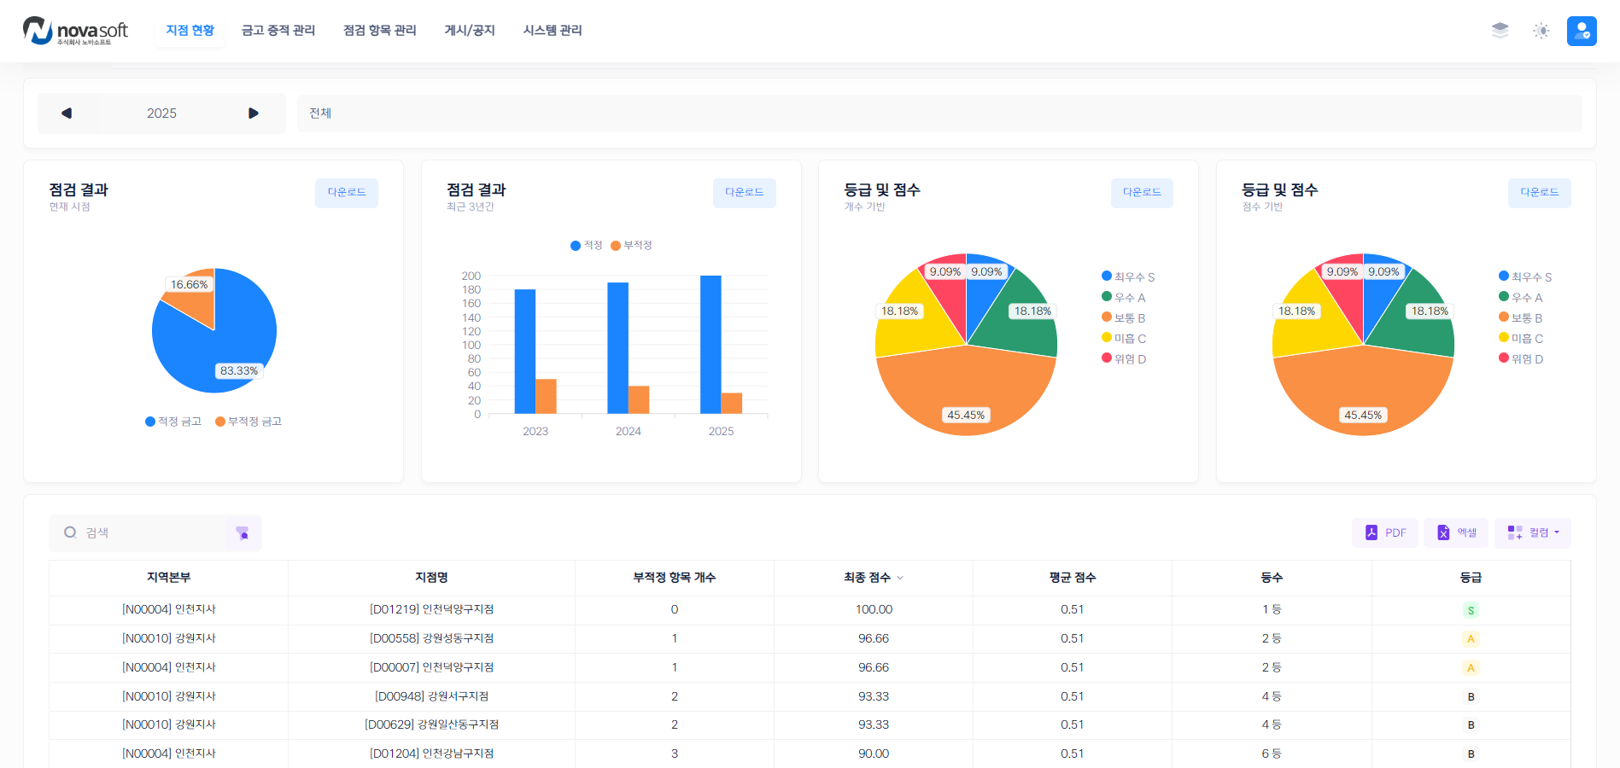Open the 금고 증적 관리 menu
Image resolution: width=1620 pixels, height=768 pixels.
pos(278,31)
